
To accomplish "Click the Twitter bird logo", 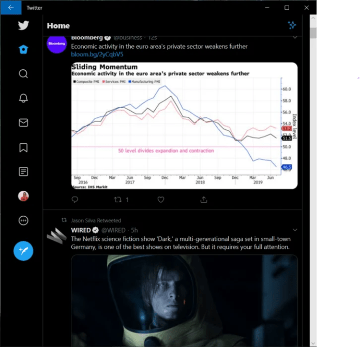I will [x=23, y=25].
